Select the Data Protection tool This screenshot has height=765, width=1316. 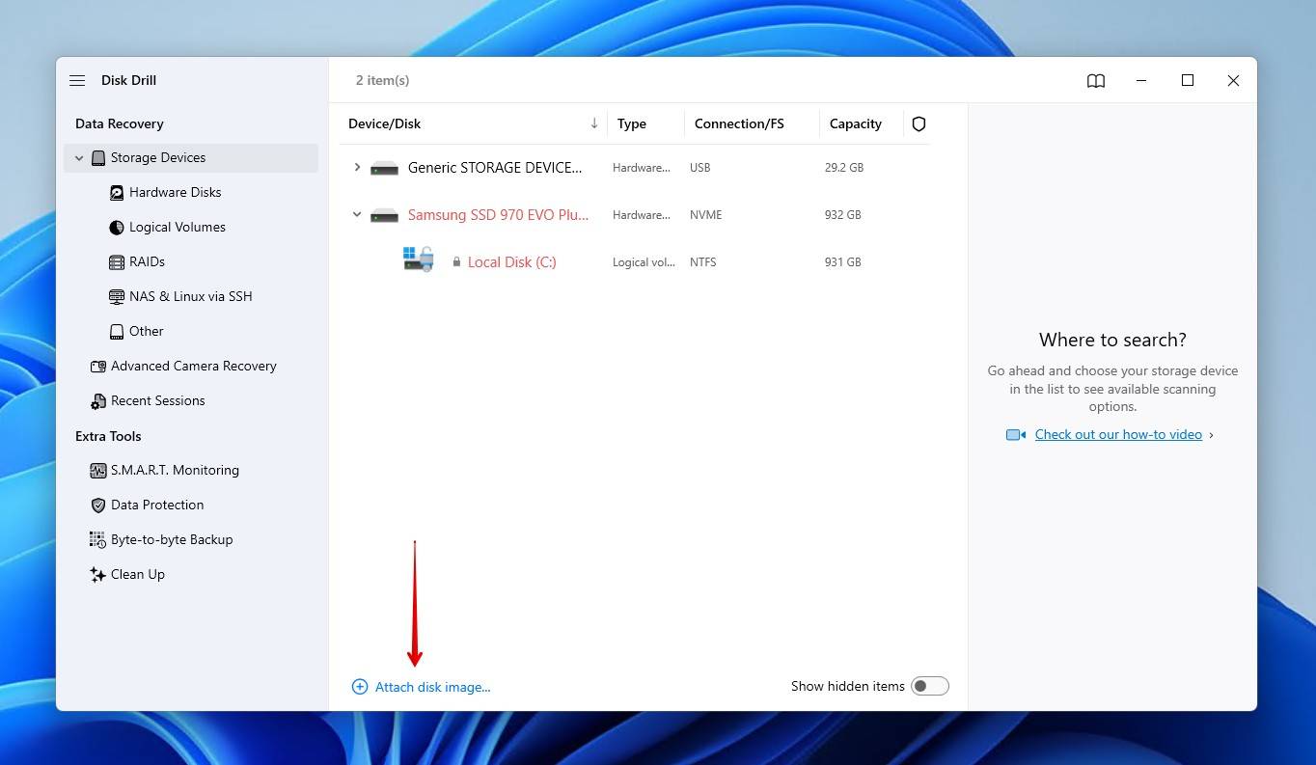click(157, 505)
